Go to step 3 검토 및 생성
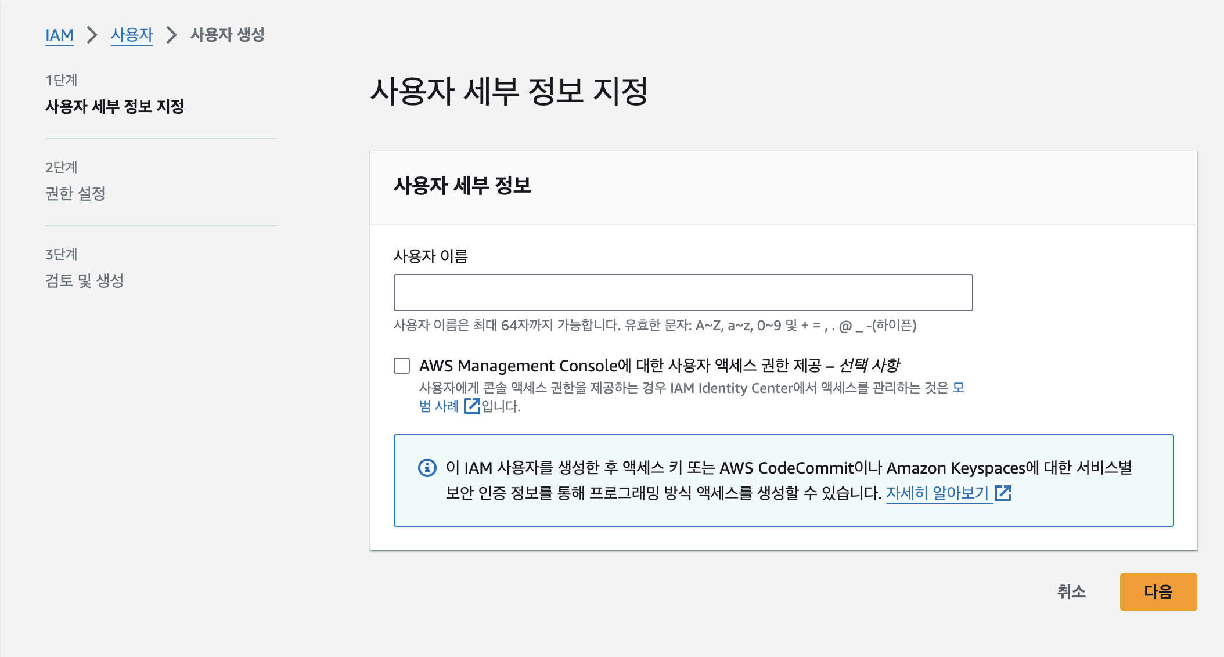The width and height of the screenshot is (1224, 657). pos(84,280)
